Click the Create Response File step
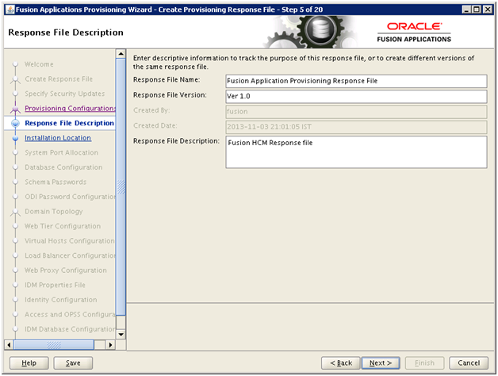Image resolution: width=498 pixels, height=376 pixels. (x=59, y=79)
